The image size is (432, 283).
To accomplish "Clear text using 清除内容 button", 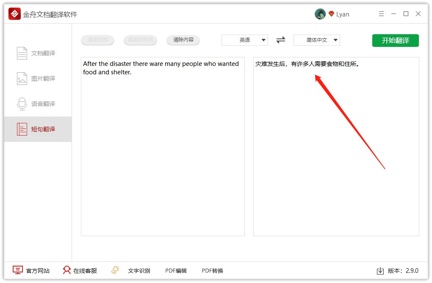I will click(x=183, y=40).
